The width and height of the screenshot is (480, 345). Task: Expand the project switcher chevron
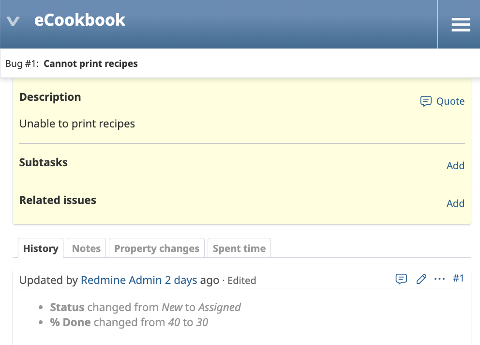(x=13, y=20)
